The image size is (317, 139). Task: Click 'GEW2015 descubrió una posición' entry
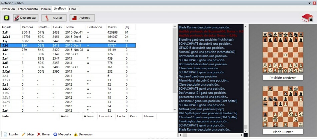pyautogui.click(x=202, y=48)
